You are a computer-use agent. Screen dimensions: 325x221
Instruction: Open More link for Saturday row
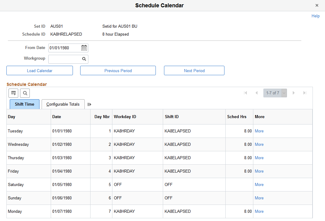[x=259, y=185]
